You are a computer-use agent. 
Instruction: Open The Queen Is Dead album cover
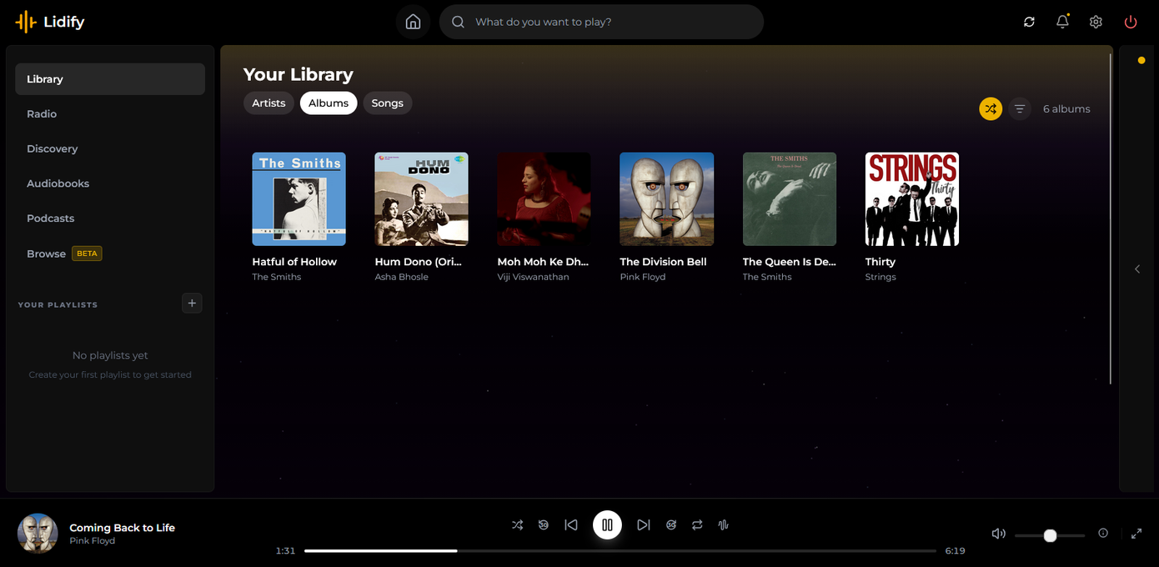(x=790, y=199)
